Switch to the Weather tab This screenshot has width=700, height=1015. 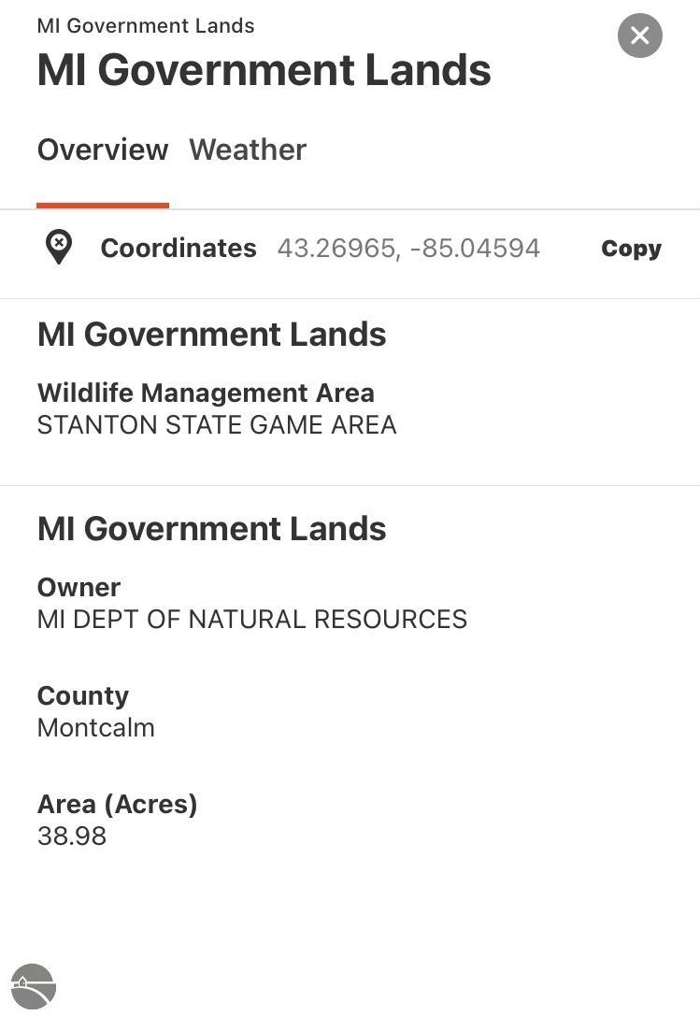tap(248, 150)
